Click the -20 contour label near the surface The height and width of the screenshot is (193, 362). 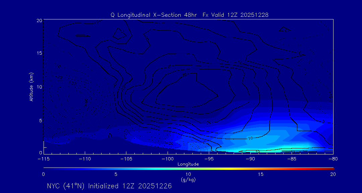170,143
